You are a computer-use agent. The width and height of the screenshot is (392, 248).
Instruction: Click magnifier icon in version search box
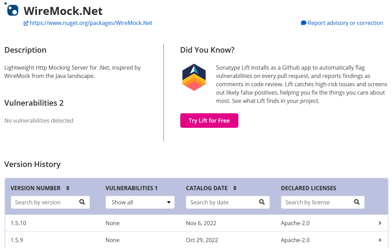point(82,202)
